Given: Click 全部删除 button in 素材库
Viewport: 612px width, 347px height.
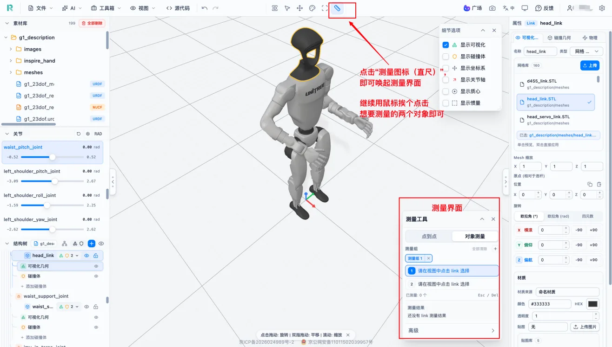Looking at the screenshot, I should click(92, 23).
